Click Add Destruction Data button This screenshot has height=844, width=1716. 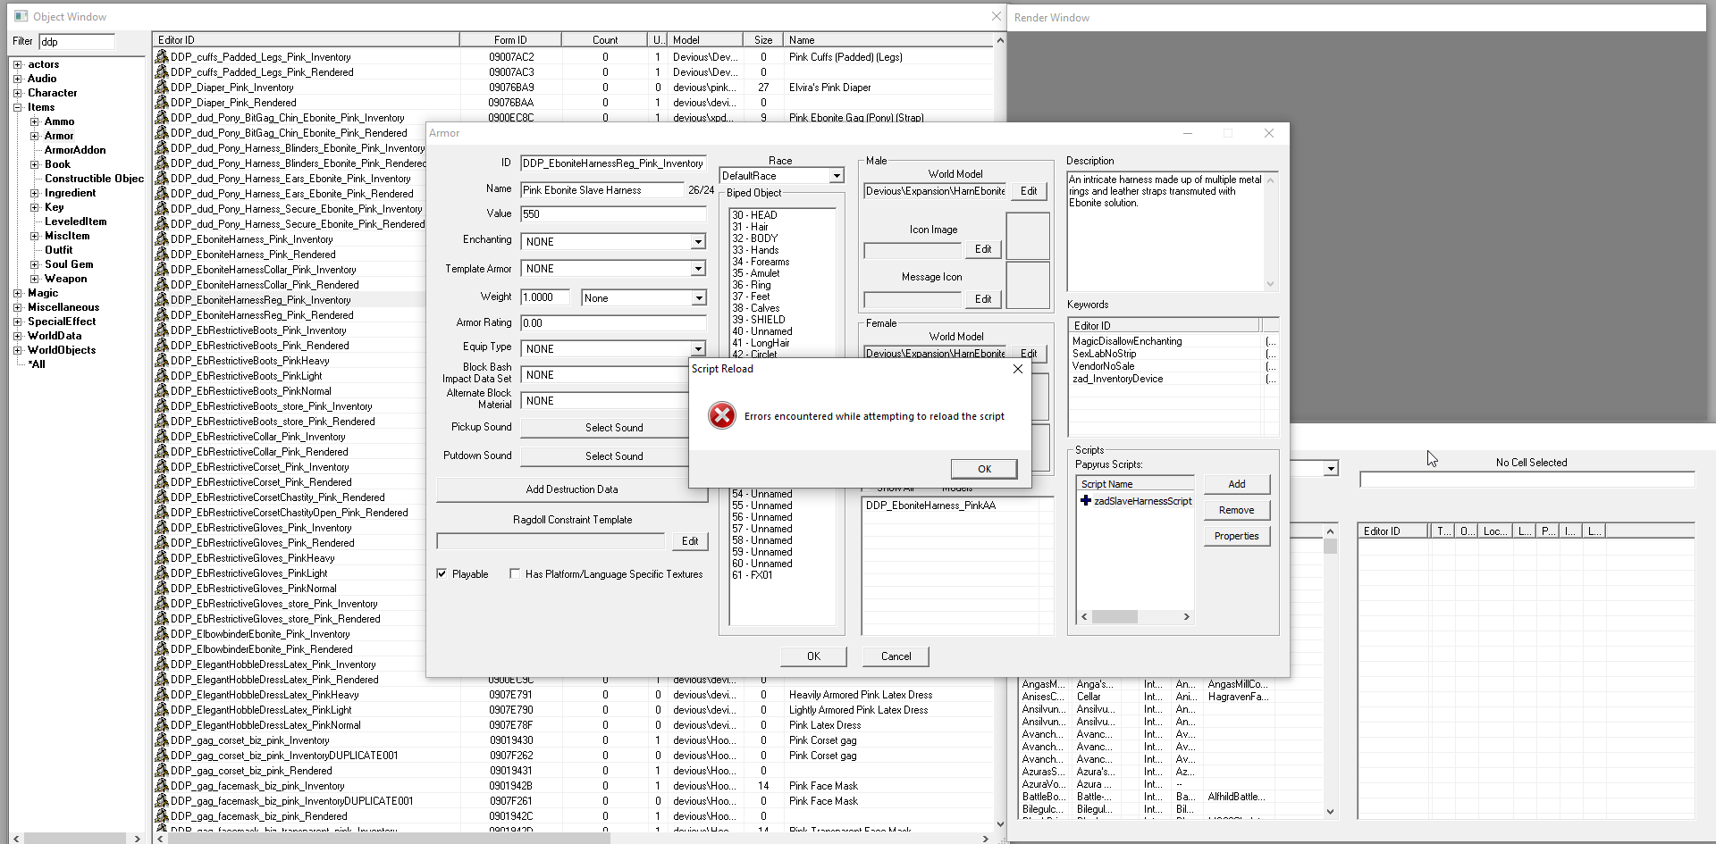click(x=572, y=489)
